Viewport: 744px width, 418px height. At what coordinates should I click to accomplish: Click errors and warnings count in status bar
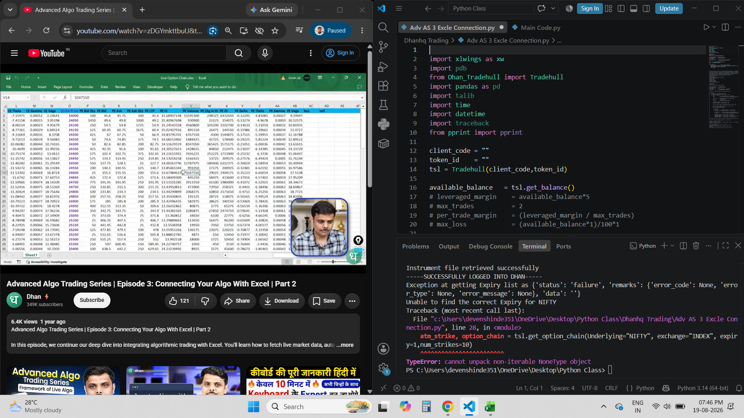[x=406, y=388]
